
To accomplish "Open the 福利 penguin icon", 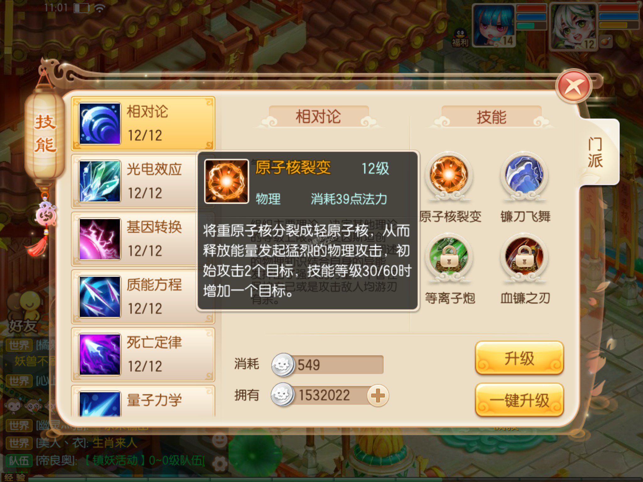I will coord(461,38).
